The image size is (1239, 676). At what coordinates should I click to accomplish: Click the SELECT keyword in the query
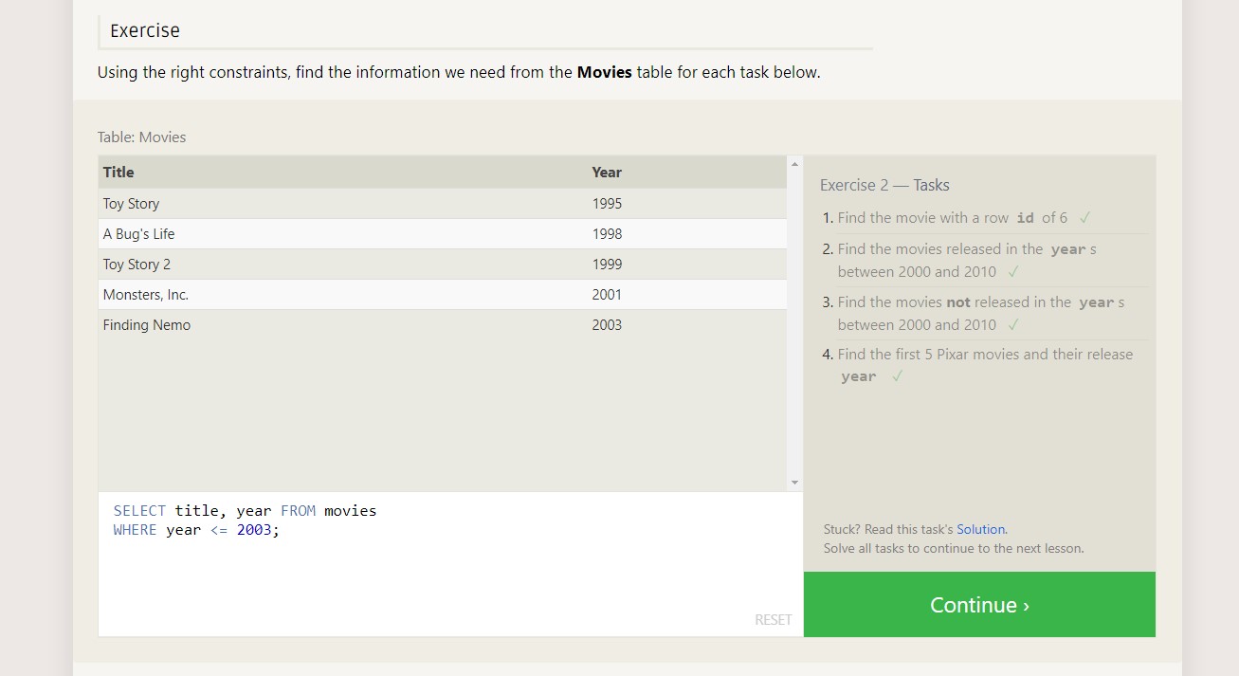tap(139, 511)
